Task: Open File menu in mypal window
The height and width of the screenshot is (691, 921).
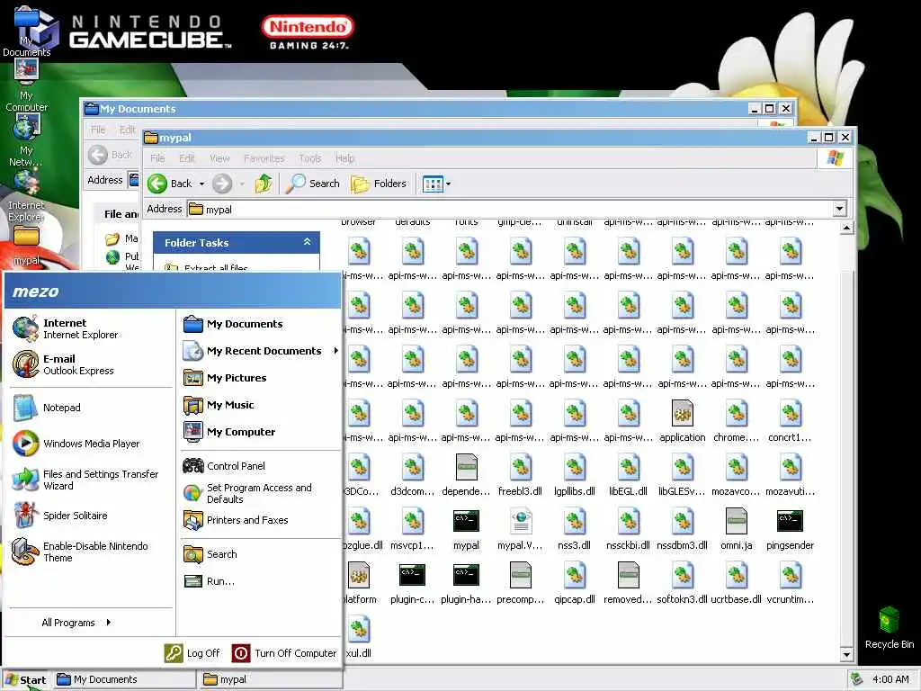Action: pyautogui.click(x=157, y=158)
